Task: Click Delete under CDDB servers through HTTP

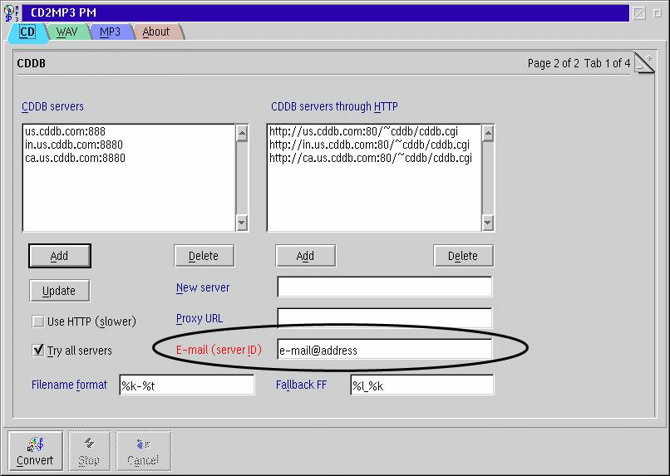Action: (463, 256)
